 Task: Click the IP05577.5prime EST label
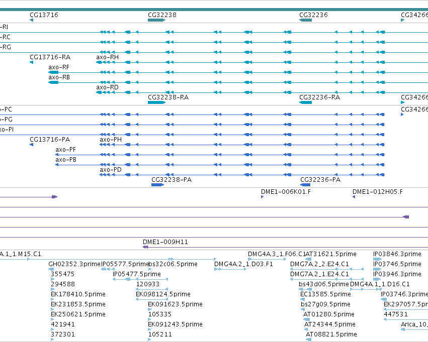point(125,264)
